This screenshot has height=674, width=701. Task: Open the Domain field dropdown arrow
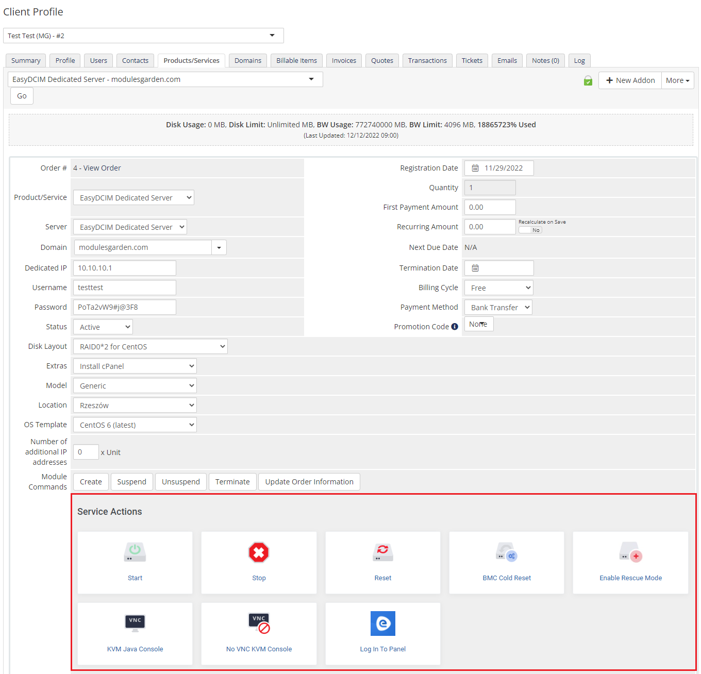tap(219, 248)
